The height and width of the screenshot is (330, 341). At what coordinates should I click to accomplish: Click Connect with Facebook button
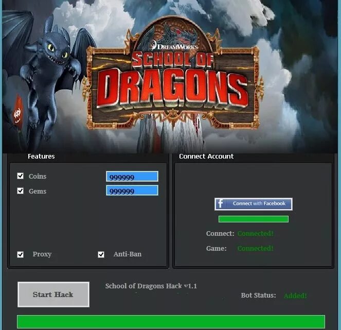click(254, 204)
